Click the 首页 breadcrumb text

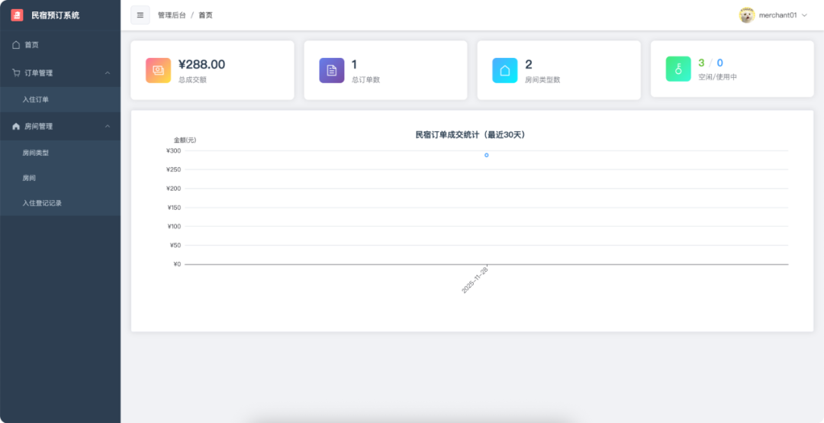(205, 15)
